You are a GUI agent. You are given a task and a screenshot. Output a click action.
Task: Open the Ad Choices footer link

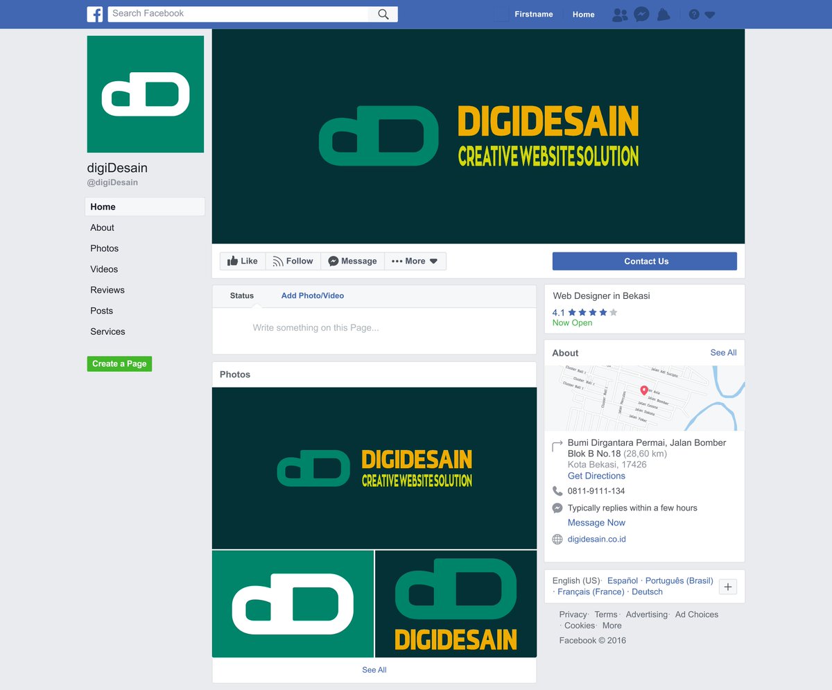[697, 614]
